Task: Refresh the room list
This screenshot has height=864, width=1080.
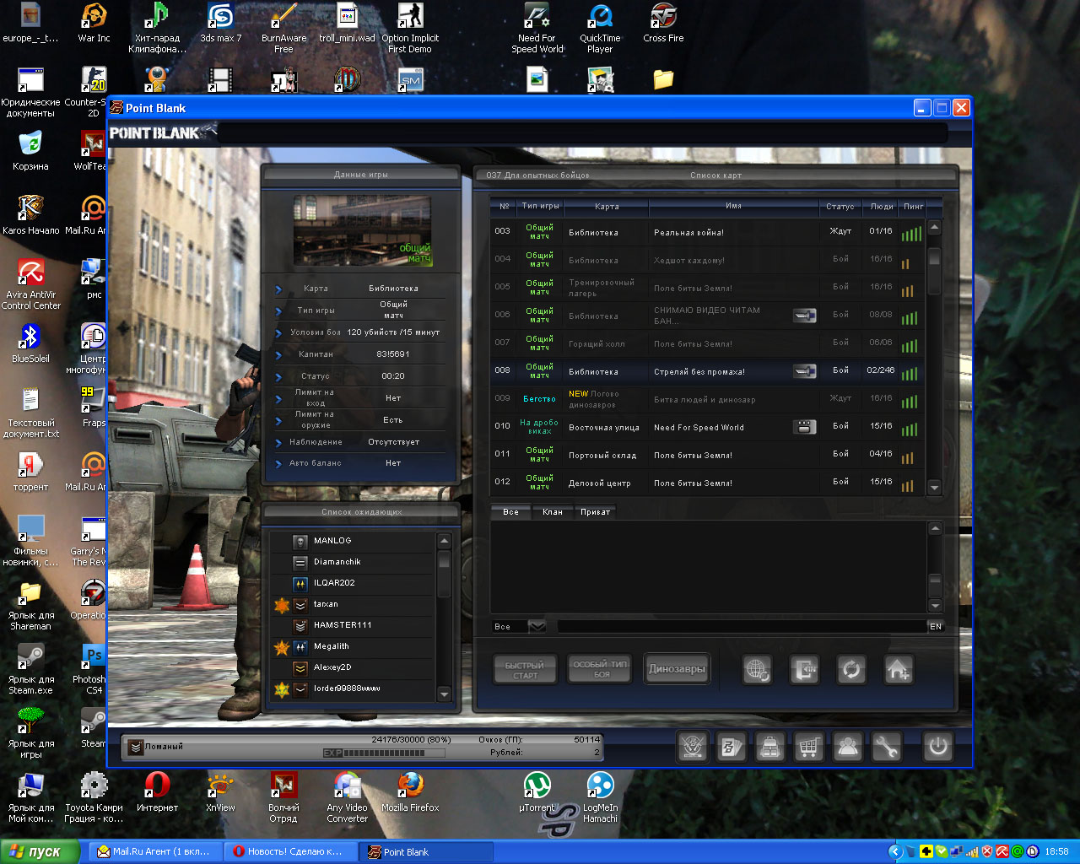Action: 851,670
